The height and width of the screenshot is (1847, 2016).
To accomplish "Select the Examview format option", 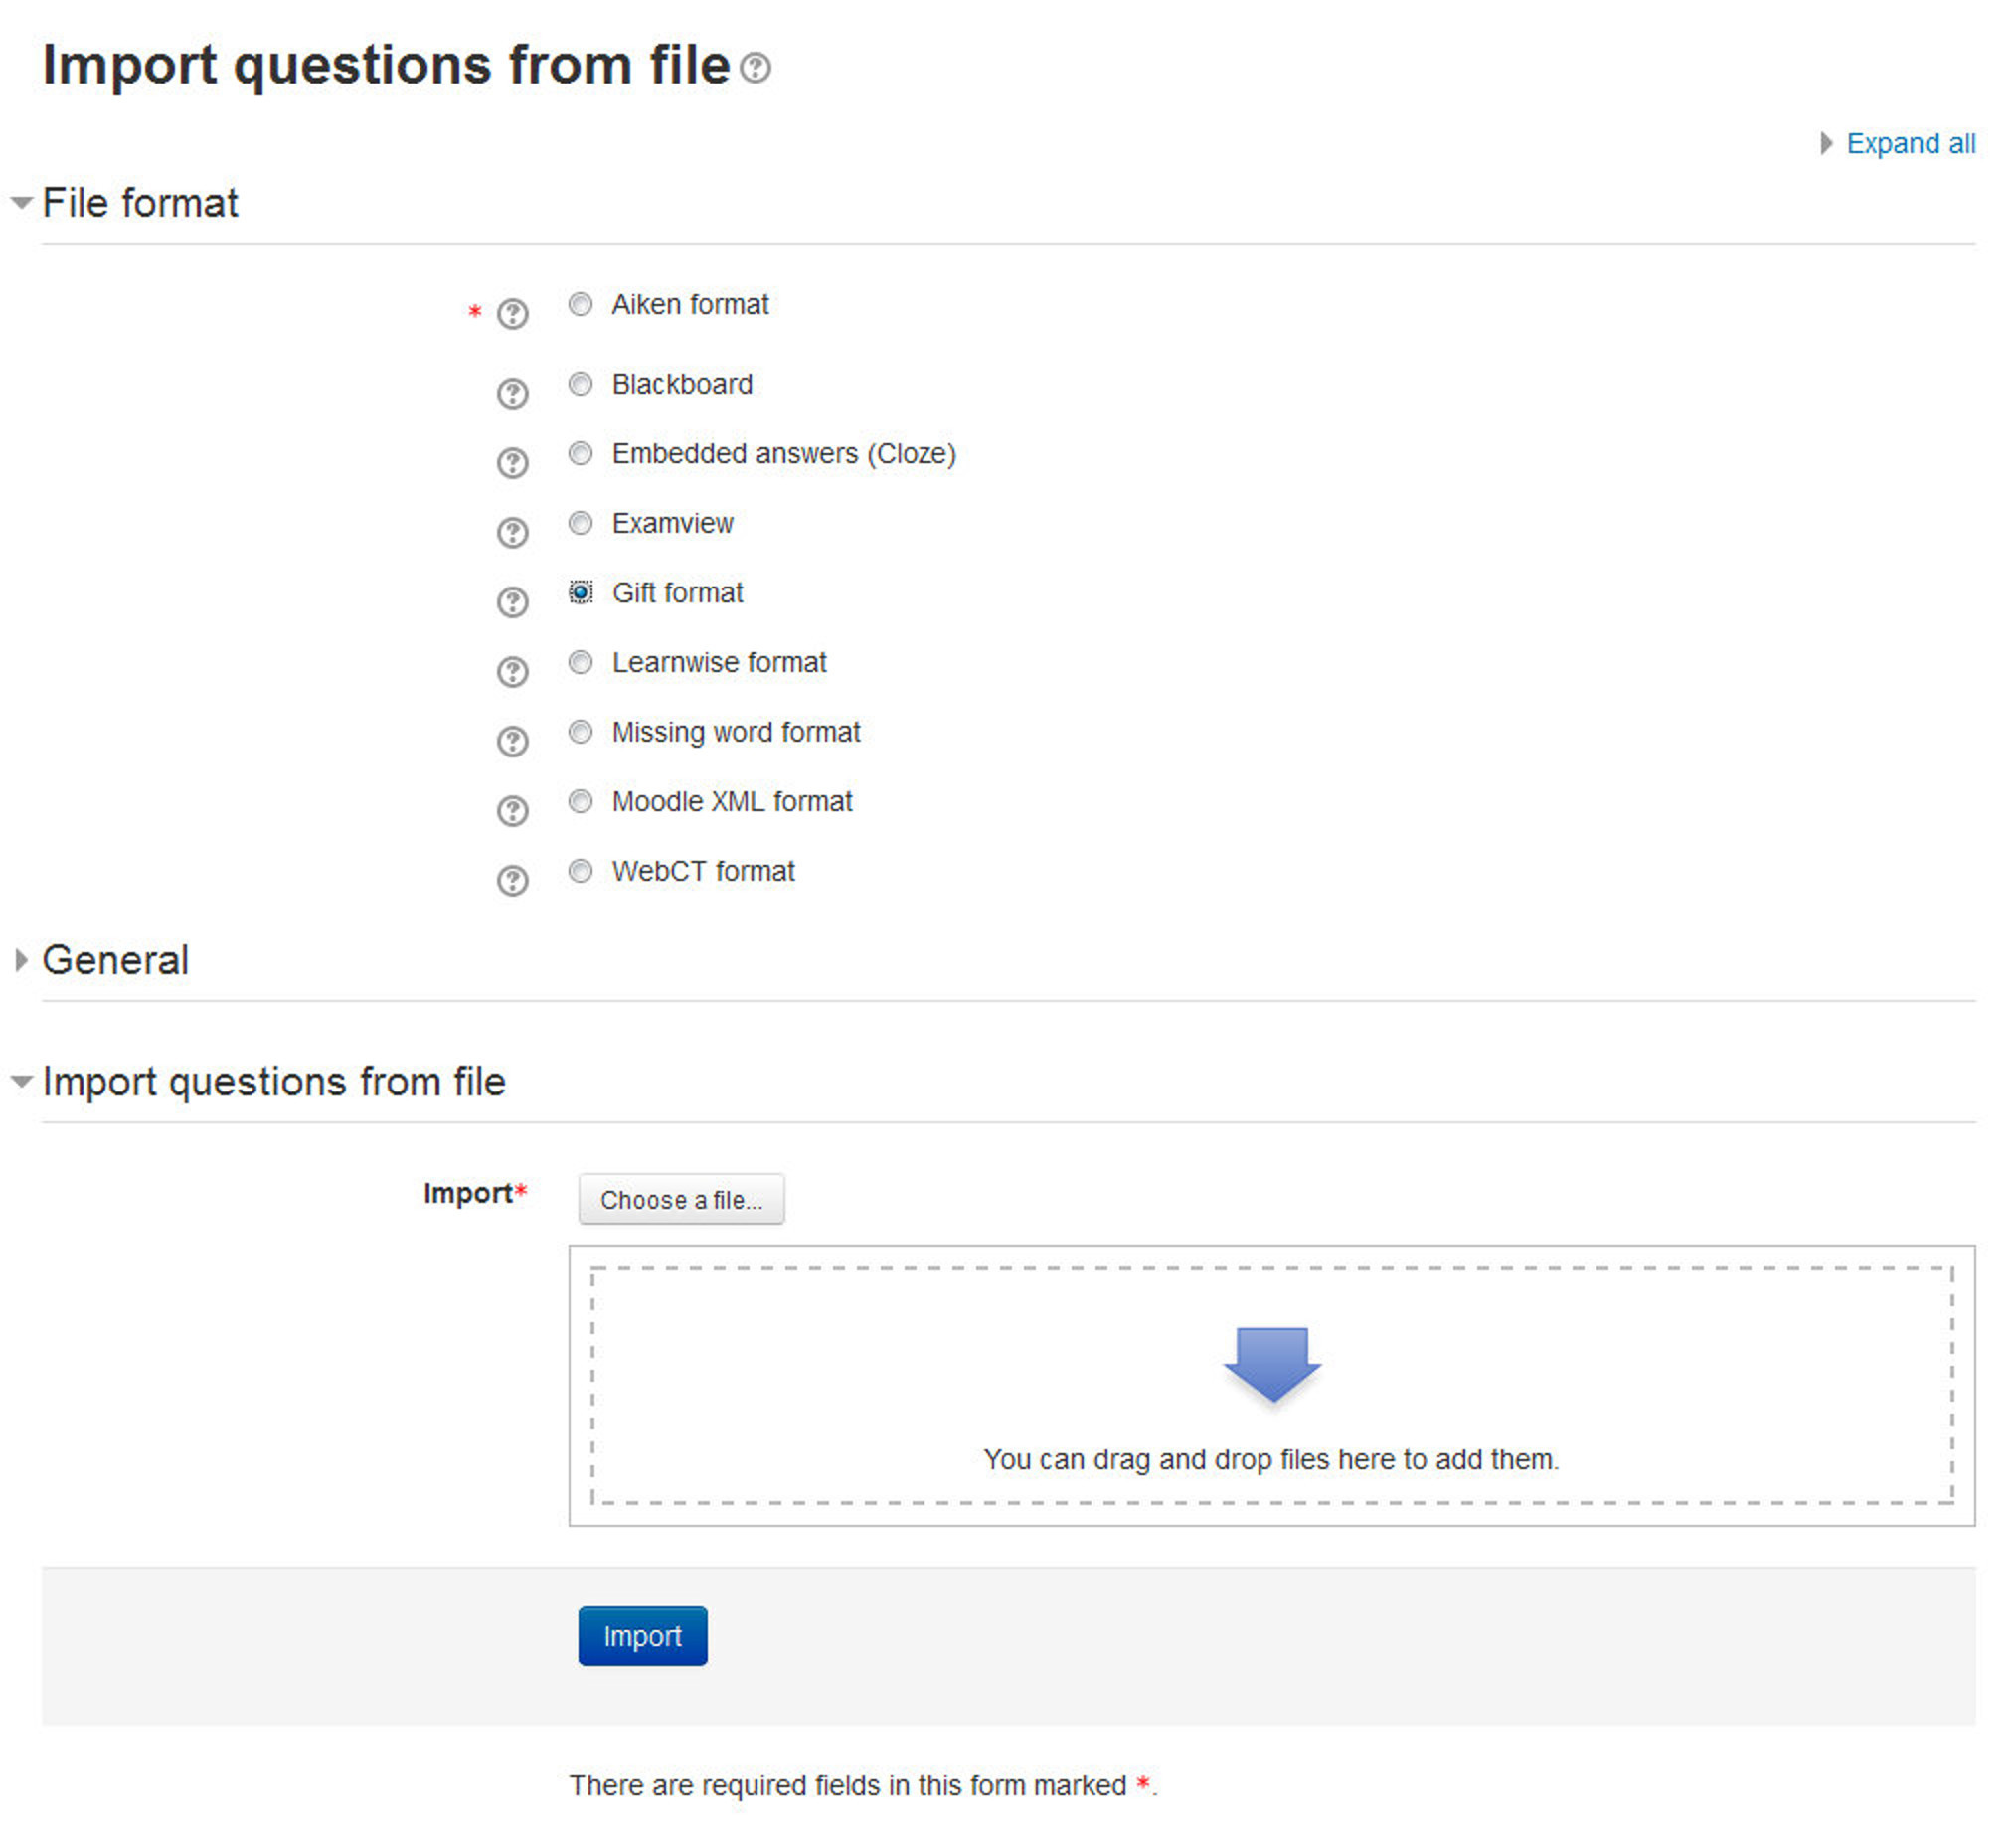I will tap(581, 523).
